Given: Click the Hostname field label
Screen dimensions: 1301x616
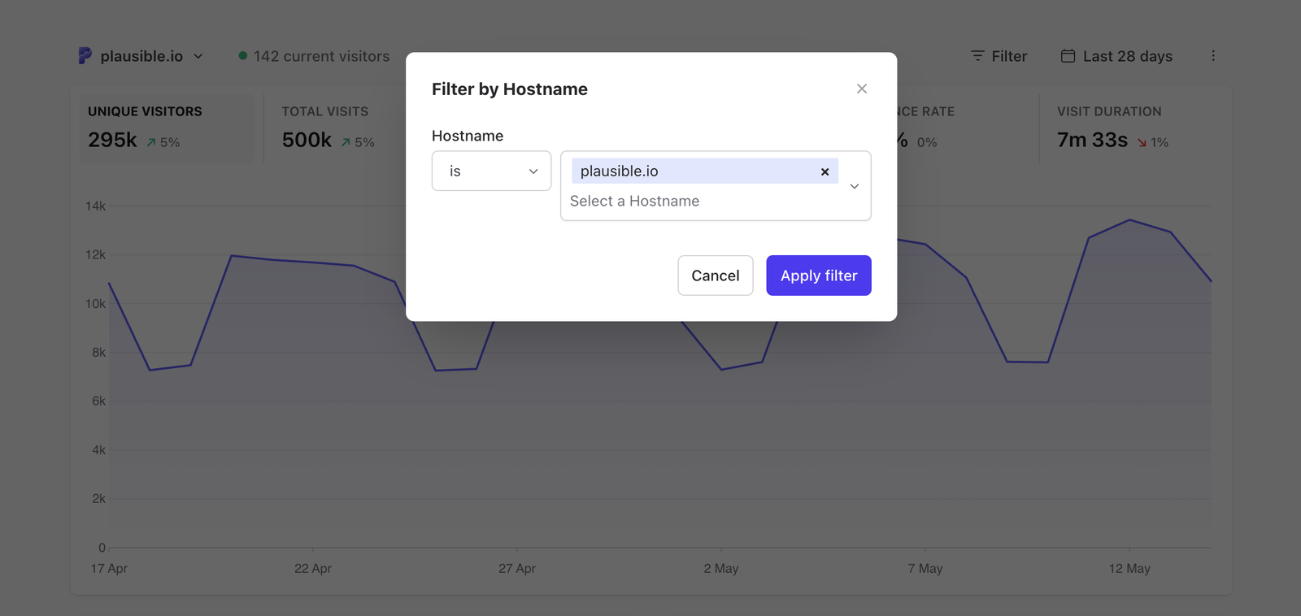Looking at the screenshot, I should coord(468,136).
